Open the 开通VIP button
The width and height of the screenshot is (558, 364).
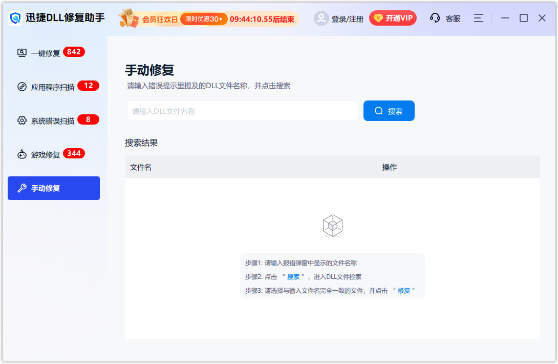click(x=393, y=18)
